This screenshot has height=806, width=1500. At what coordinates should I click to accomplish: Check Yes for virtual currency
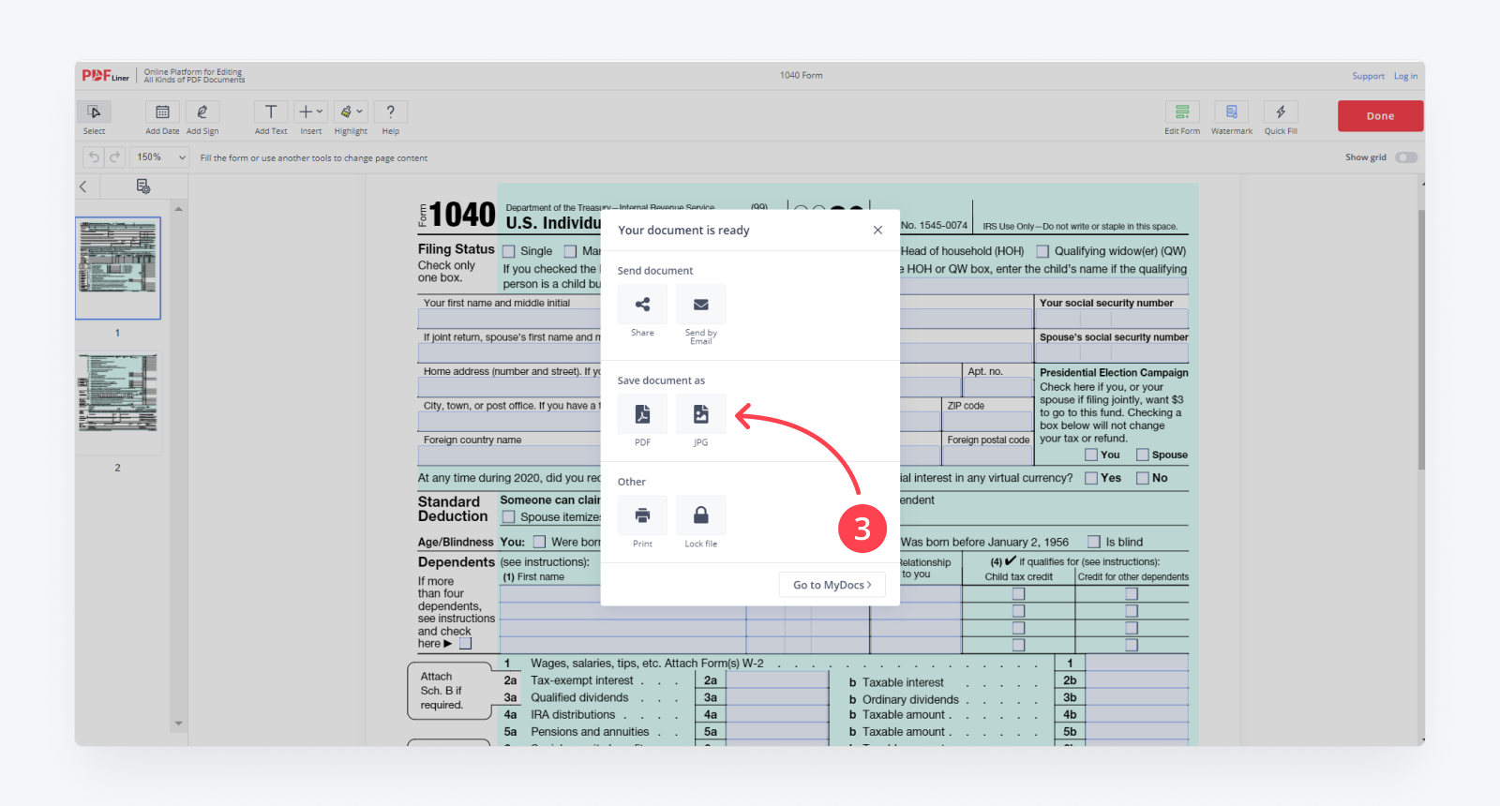click(x=1091, y=478)
